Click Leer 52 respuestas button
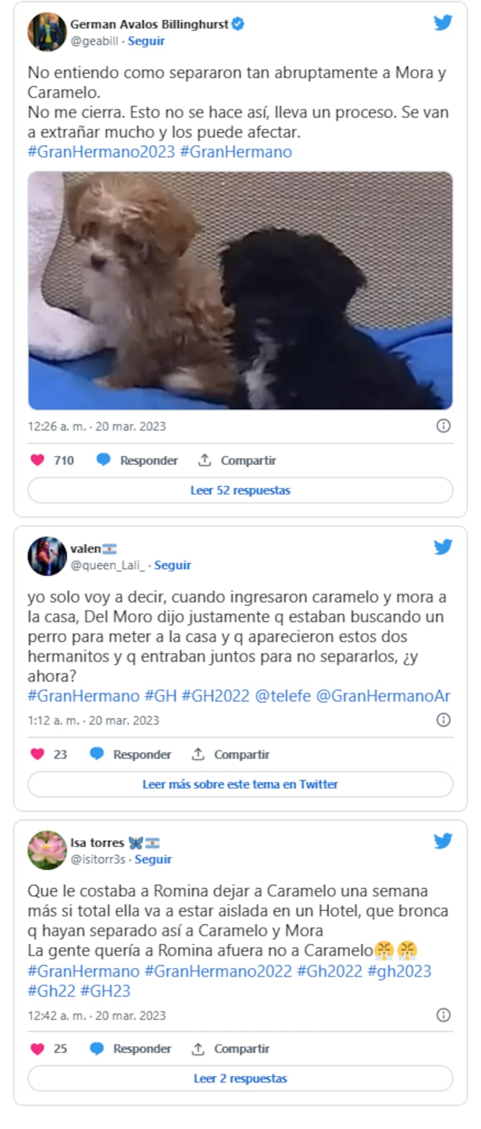This screenshot has width=481, height=1129. 240,490
